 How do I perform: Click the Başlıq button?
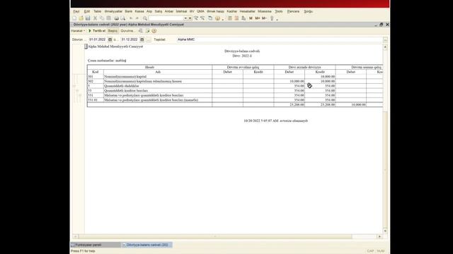click(113, 30)
